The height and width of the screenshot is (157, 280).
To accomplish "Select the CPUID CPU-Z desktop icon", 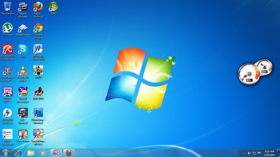I will pyautogui.click(x=8, y=91).
